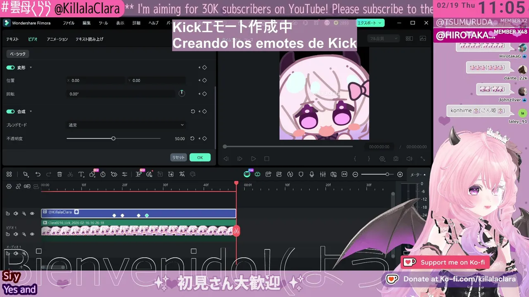The width and height of the screenshot is (529, 297).
Task: Mute the @KillalaClara title track speaker
Action: click(16, 213)
